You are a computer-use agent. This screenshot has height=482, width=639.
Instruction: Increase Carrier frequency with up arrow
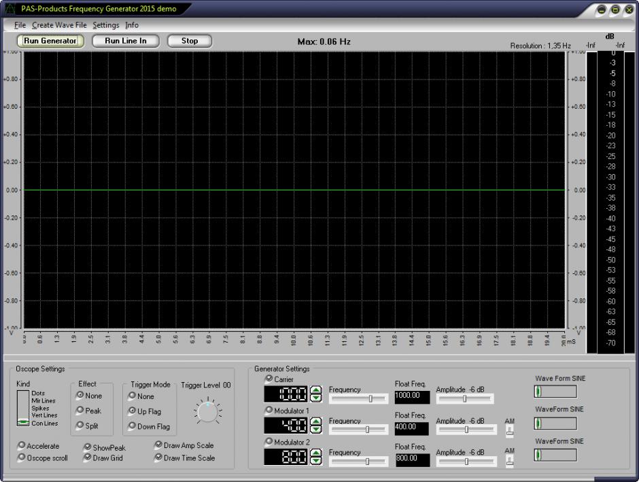pyautogui.click(x=316, y=390)
